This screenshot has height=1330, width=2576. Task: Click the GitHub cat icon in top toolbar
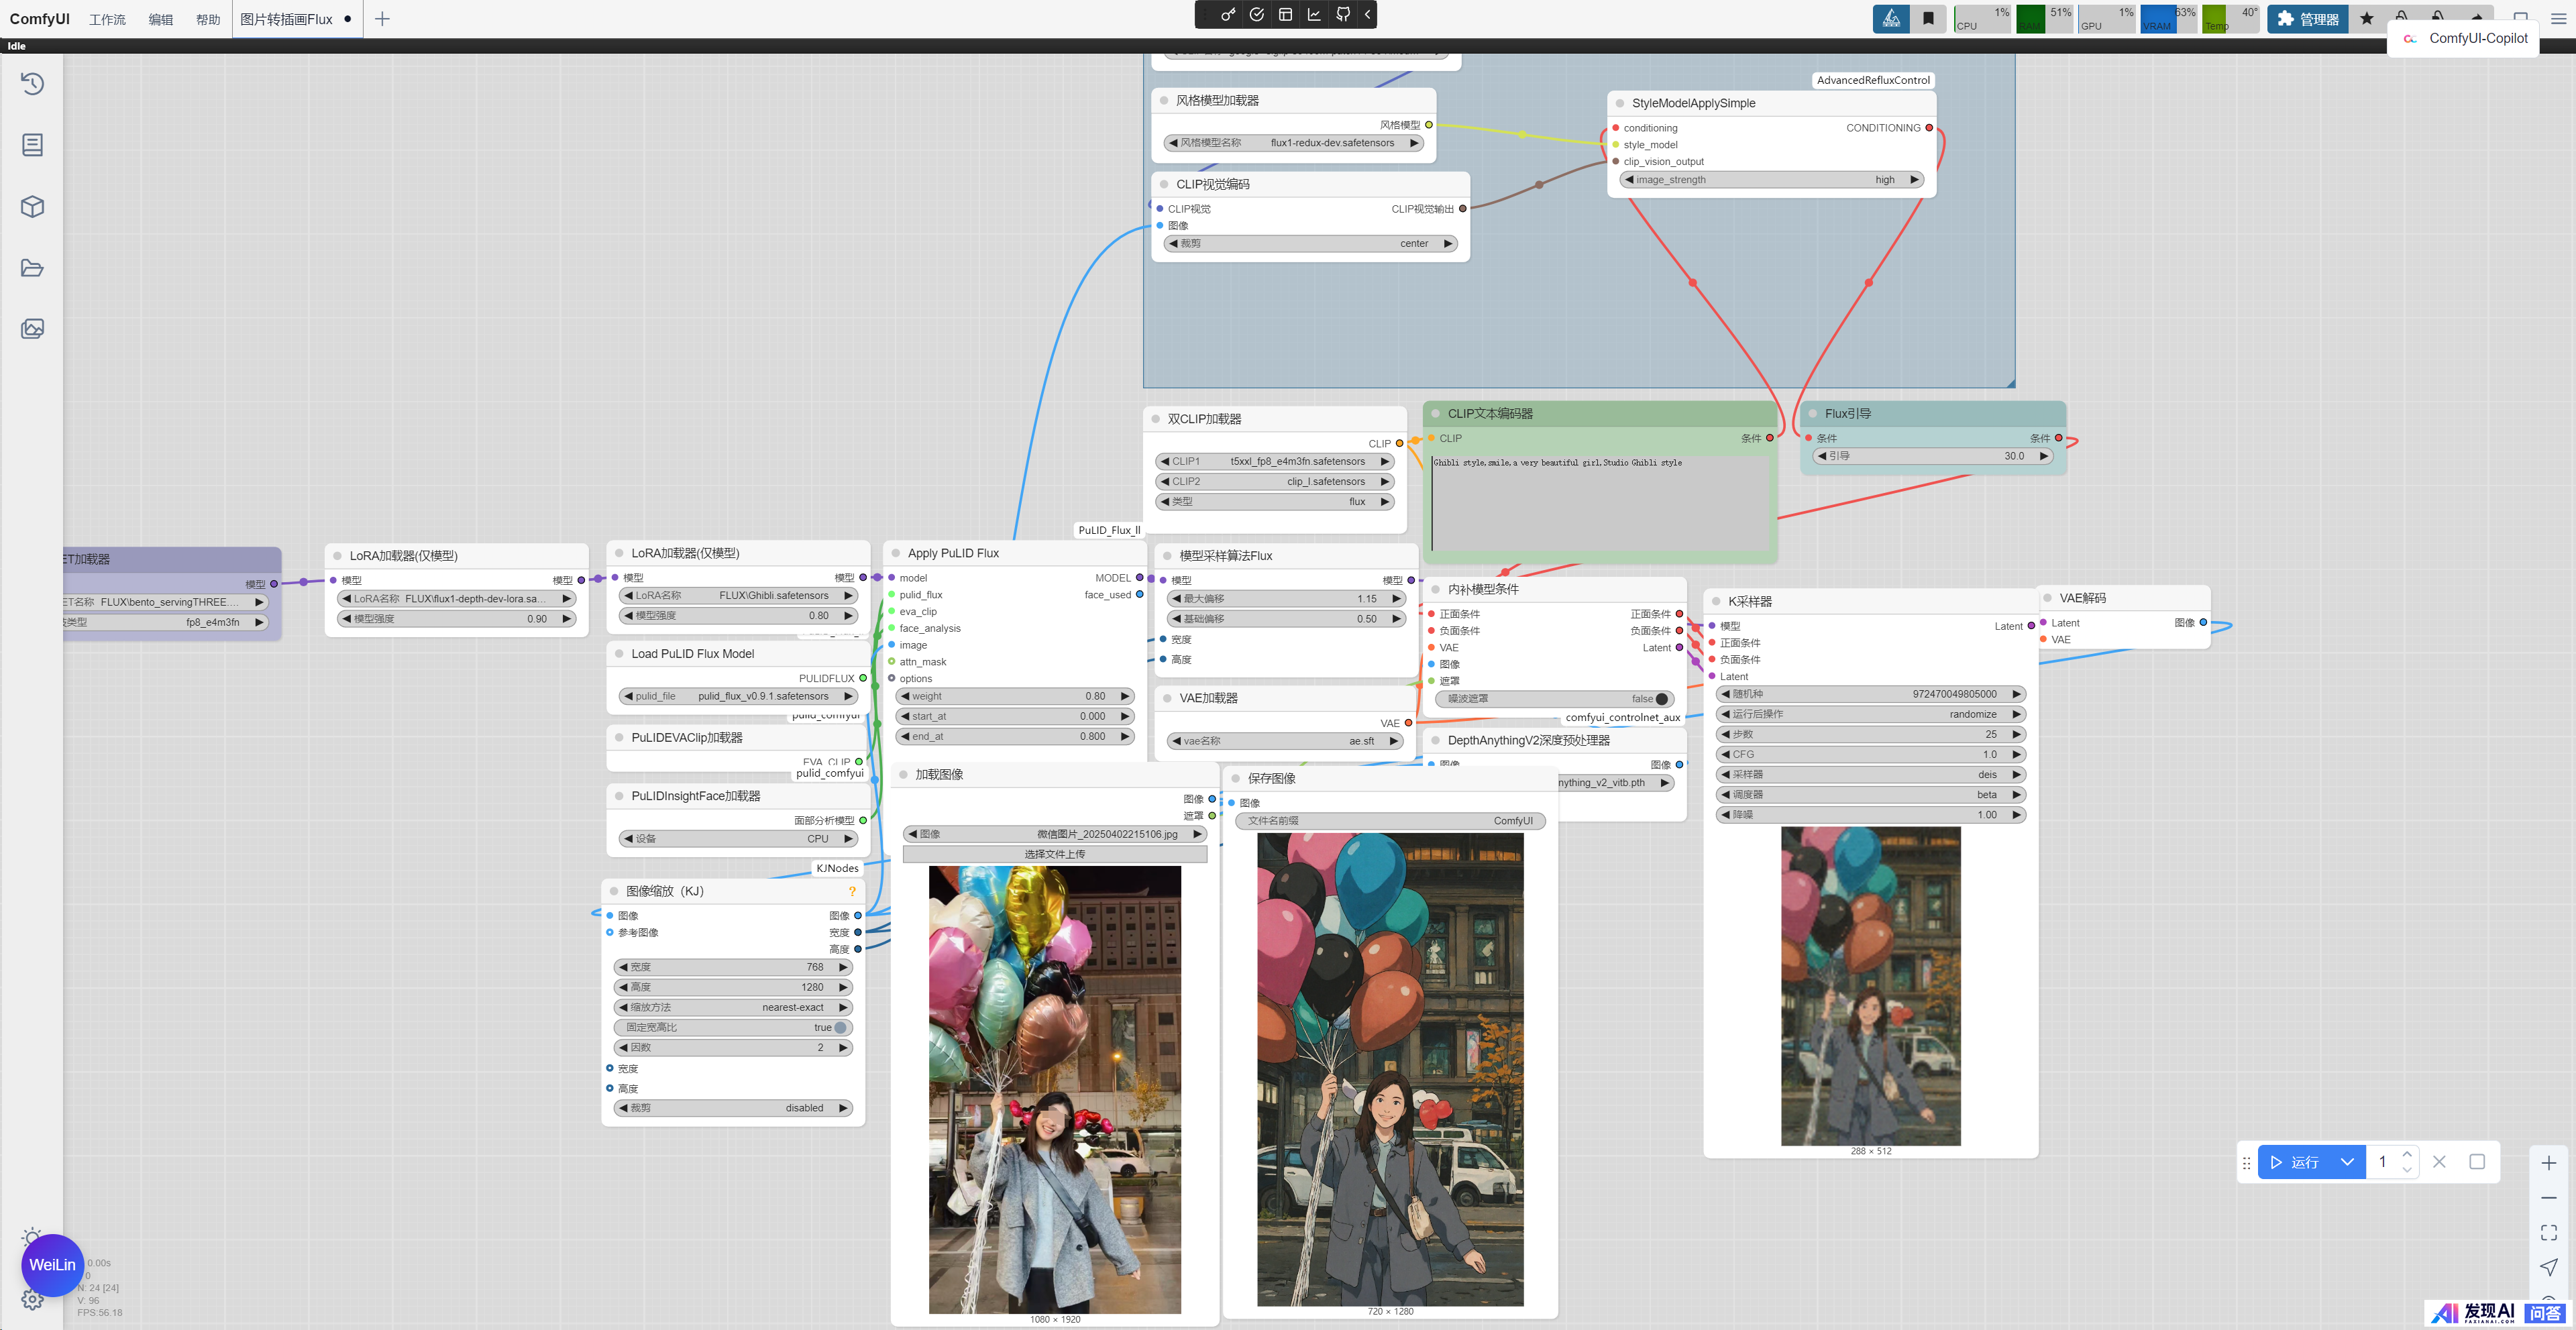[x=1343, y=15]
